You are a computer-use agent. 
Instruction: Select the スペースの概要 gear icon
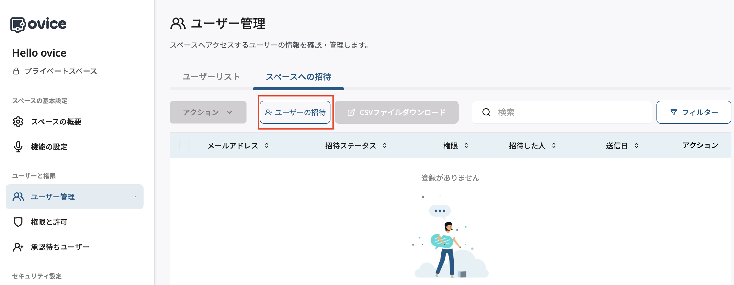18,122
